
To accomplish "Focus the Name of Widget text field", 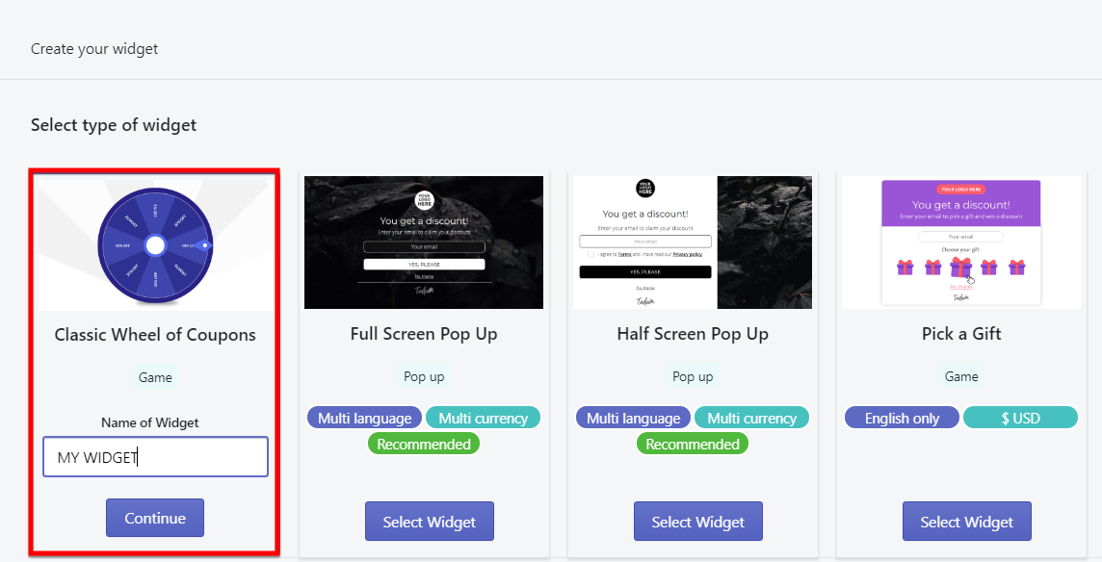I will click(x=155, y=457).
